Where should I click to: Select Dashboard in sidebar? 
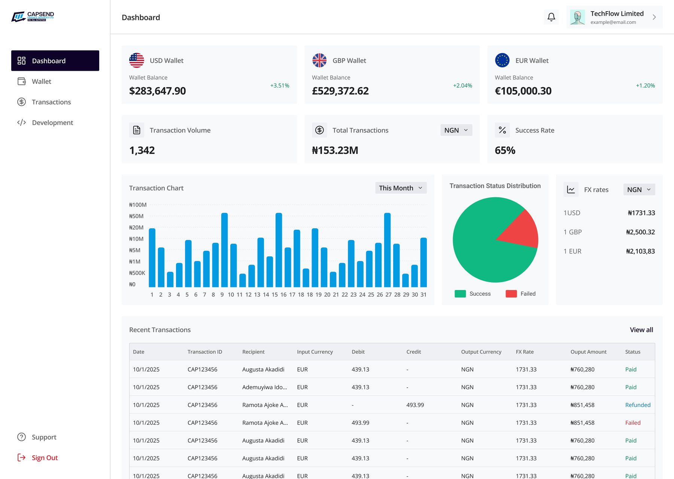click(x=55, y=61)
